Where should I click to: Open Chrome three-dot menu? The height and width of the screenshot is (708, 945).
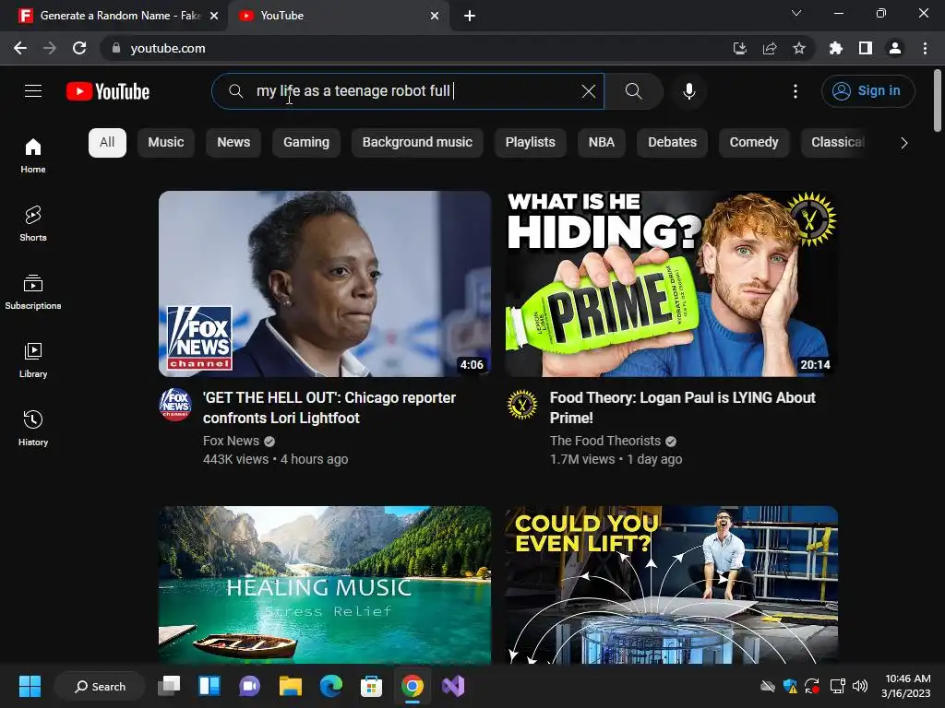point(925,48)
